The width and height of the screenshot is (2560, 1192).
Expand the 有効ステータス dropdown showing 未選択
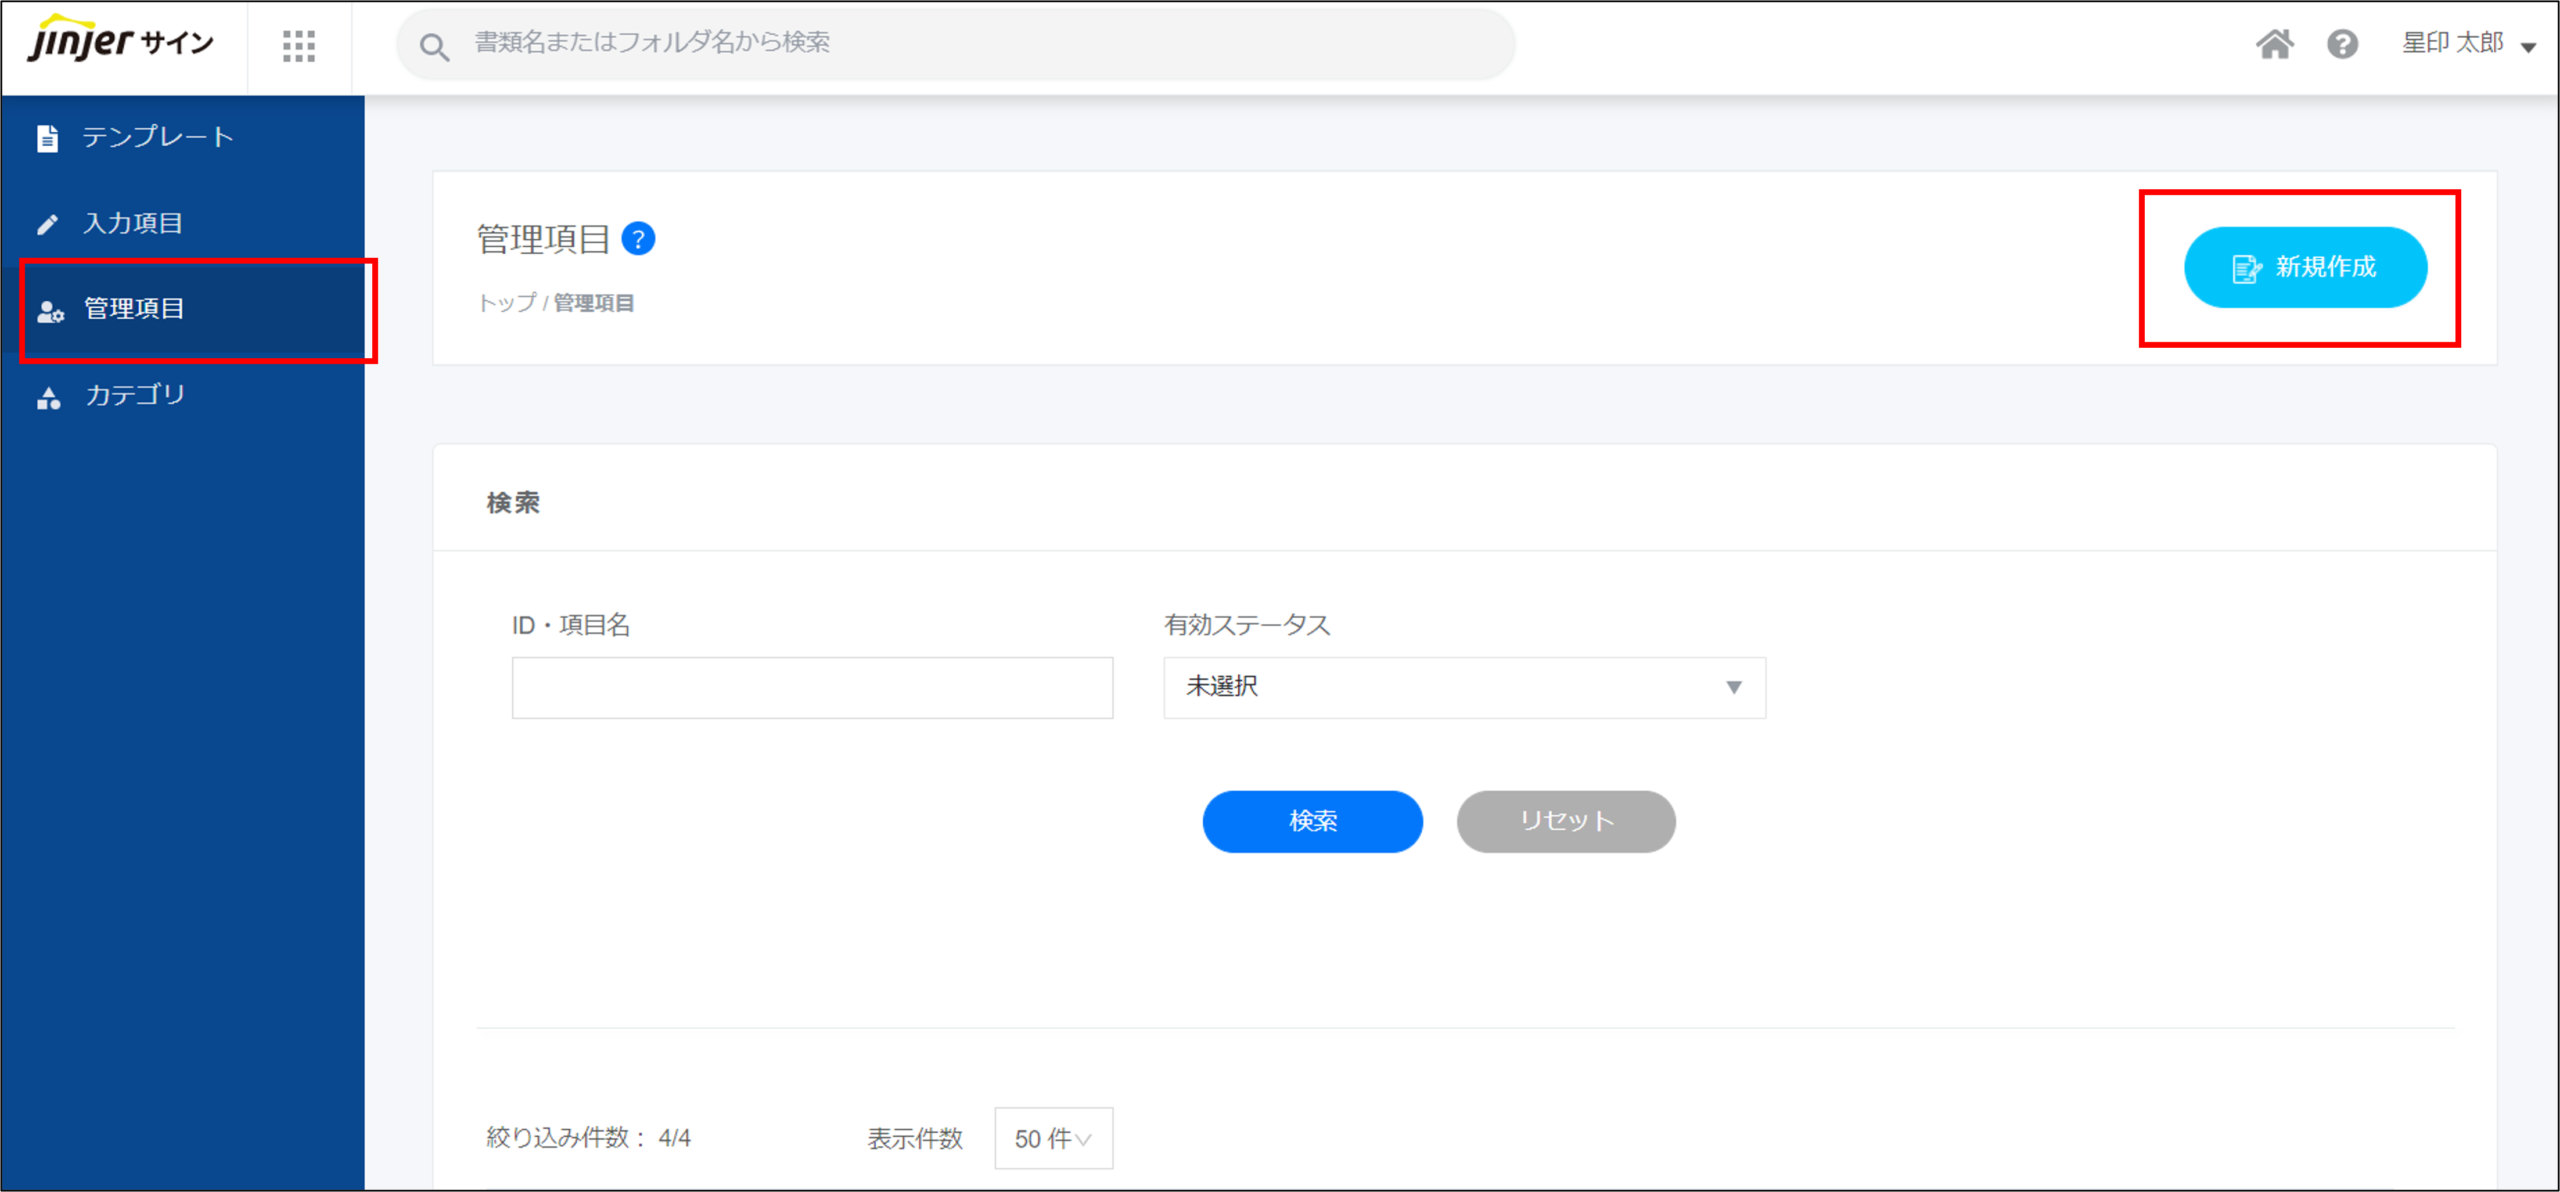point(1464,687)
